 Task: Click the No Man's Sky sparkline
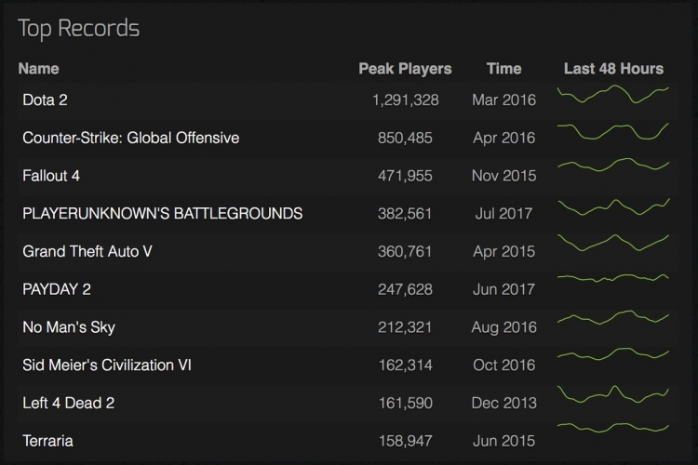(x=613, y=317)
